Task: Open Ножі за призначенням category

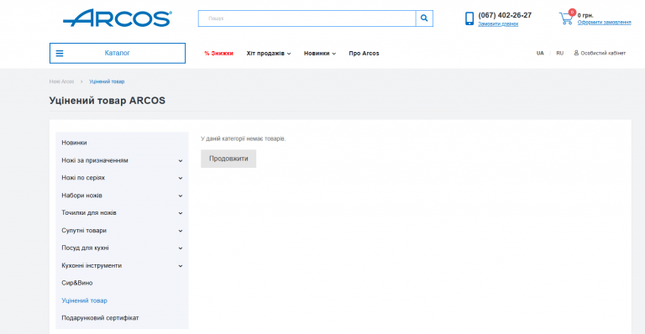Action: click(95, 160)
